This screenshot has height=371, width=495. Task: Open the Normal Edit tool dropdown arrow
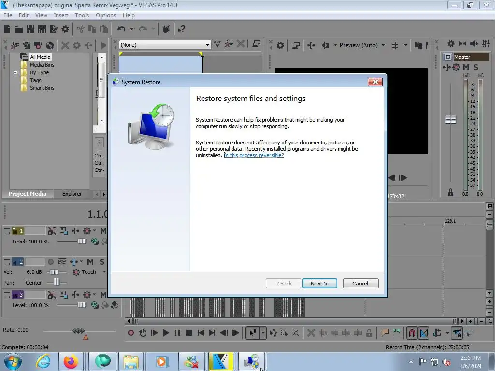pyautogui.click(x=263, y=333)
